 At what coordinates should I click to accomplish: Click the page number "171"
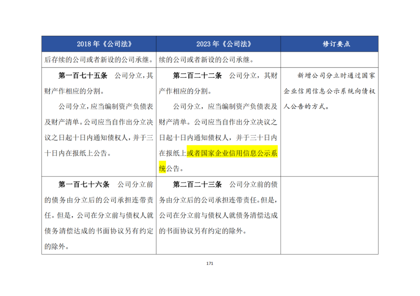coord(210,263)
